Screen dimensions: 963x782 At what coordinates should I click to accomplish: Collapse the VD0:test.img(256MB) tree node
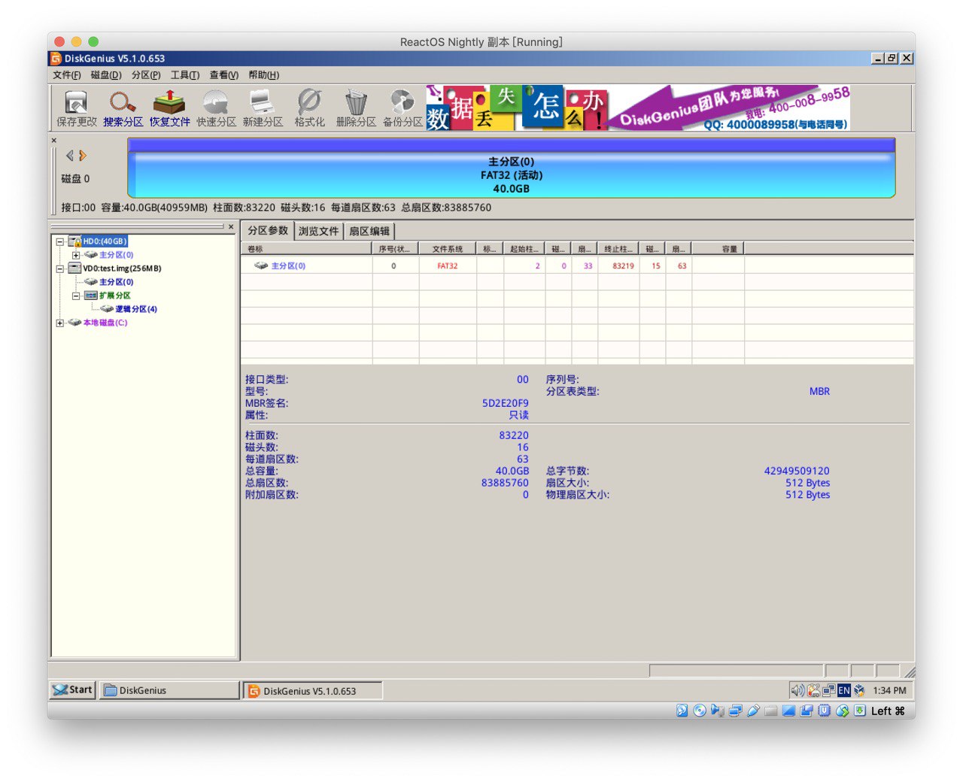pyautogui.click(x=59, y=268)
